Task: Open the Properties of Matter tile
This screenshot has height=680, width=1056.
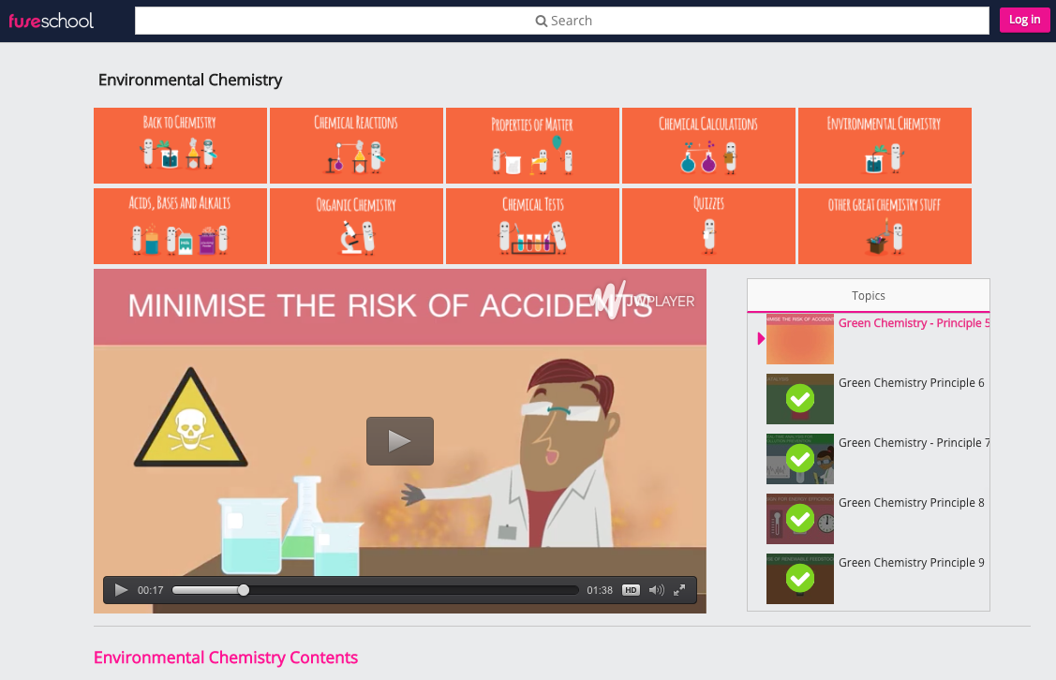Action: [532, 145]
